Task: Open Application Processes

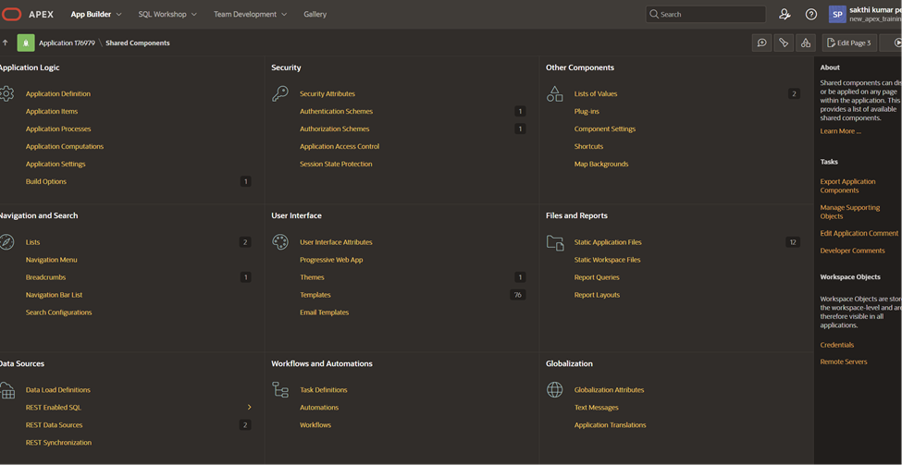Action: 58,128
